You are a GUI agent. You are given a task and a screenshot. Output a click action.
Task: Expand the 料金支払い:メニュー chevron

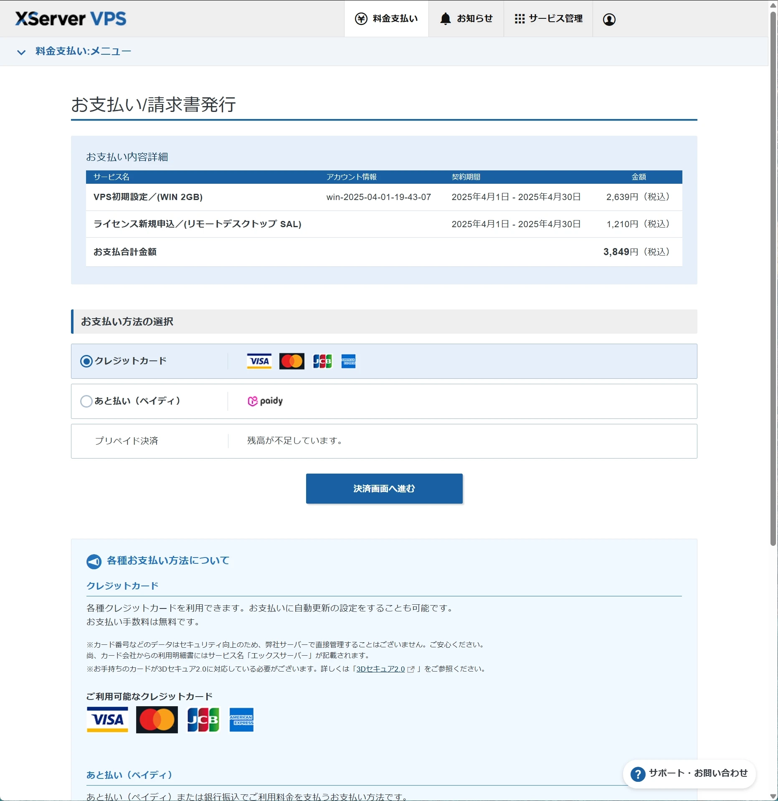21,52
